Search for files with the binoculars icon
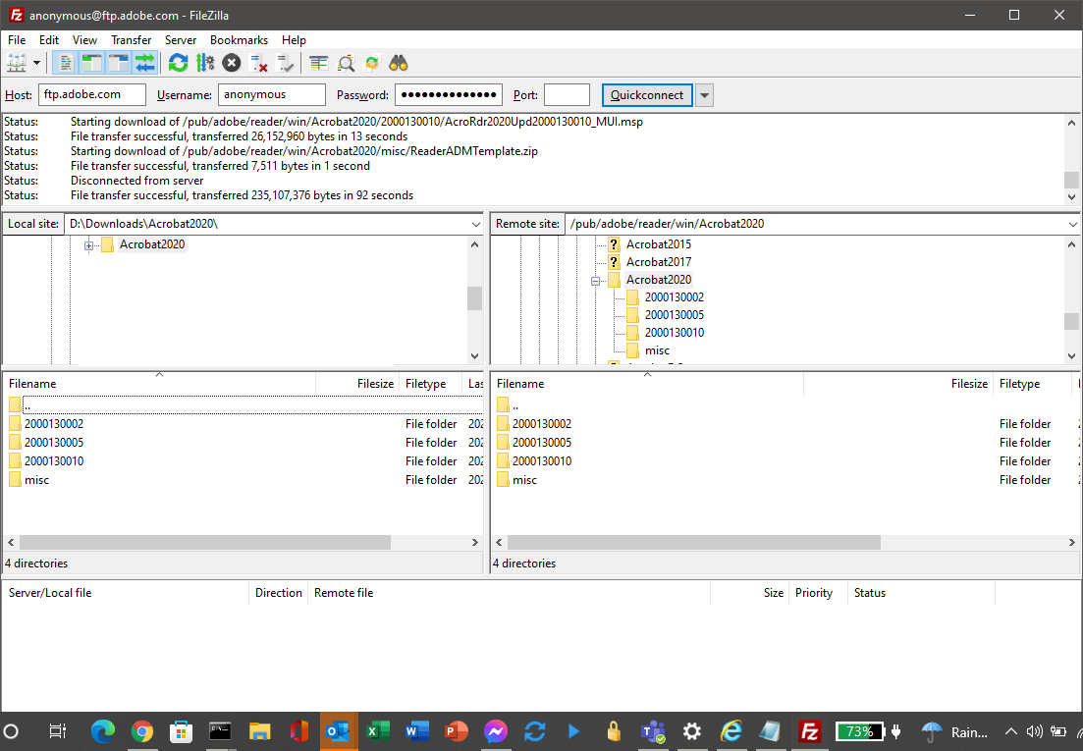 (x=398, y=62)
